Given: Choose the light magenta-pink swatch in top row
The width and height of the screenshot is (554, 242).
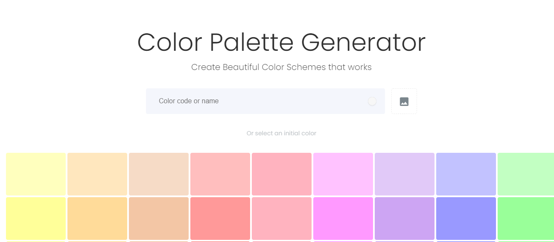Looking at the screenshot, I should coord(343,174).
